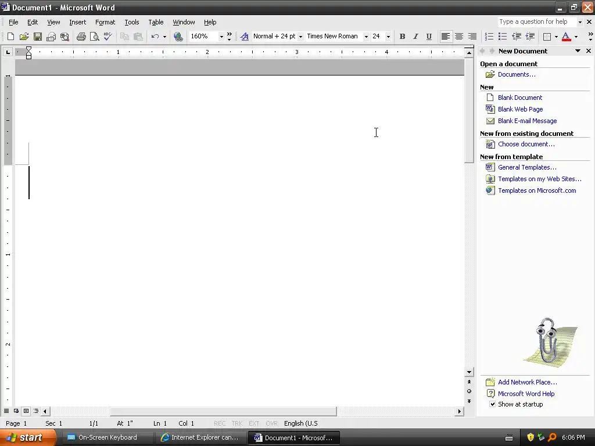Decrease the paragraph indent
Image resolution: width=595 pixels, height=446 pixels.
tap(517, 37)
